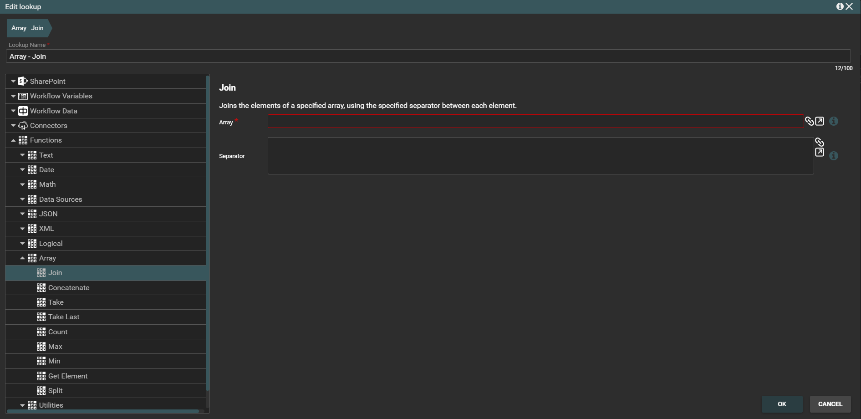Click the info icon next to Separator field
The width and height of the screenshot is (861, 419).
pos(834,156)
